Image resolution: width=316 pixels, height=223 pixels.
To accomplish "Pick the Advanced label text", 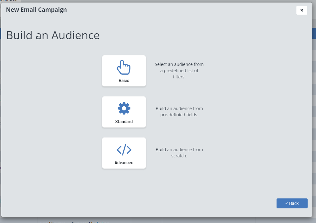I will (x=124, y=163).
